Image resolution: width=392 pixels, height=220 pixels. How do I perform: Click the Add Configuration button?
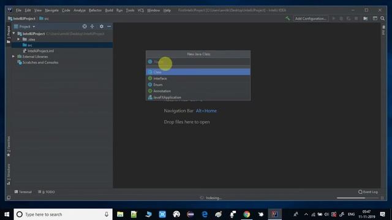tap(311, 18)
